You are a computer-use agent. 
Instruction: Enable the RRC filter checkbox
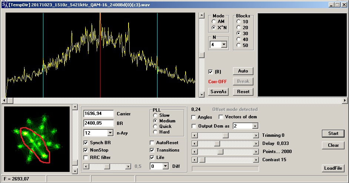(x=86, y=157)
